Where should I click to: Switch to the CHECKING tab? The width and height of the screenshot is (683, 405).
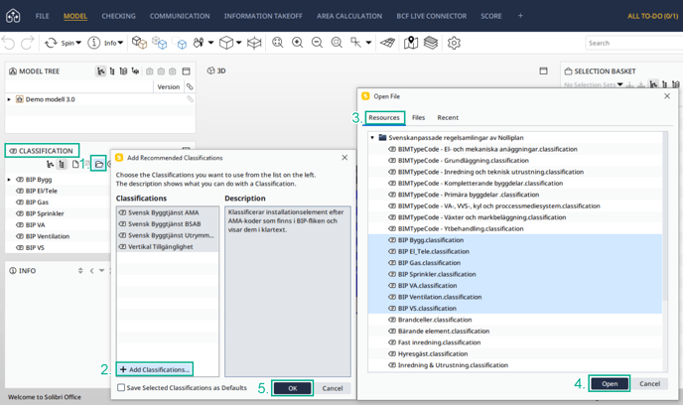tap(118, 16)
